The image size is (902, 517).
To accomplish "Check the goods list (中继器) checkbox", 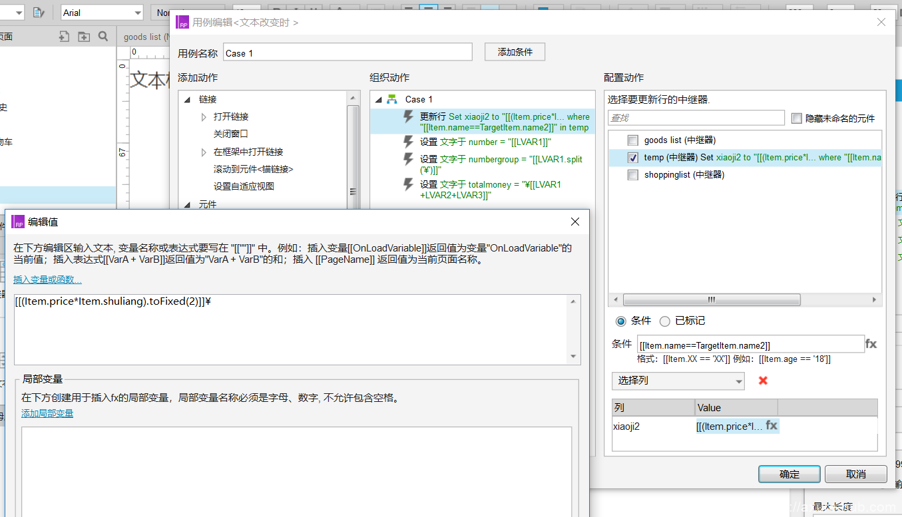I will 633,140.
